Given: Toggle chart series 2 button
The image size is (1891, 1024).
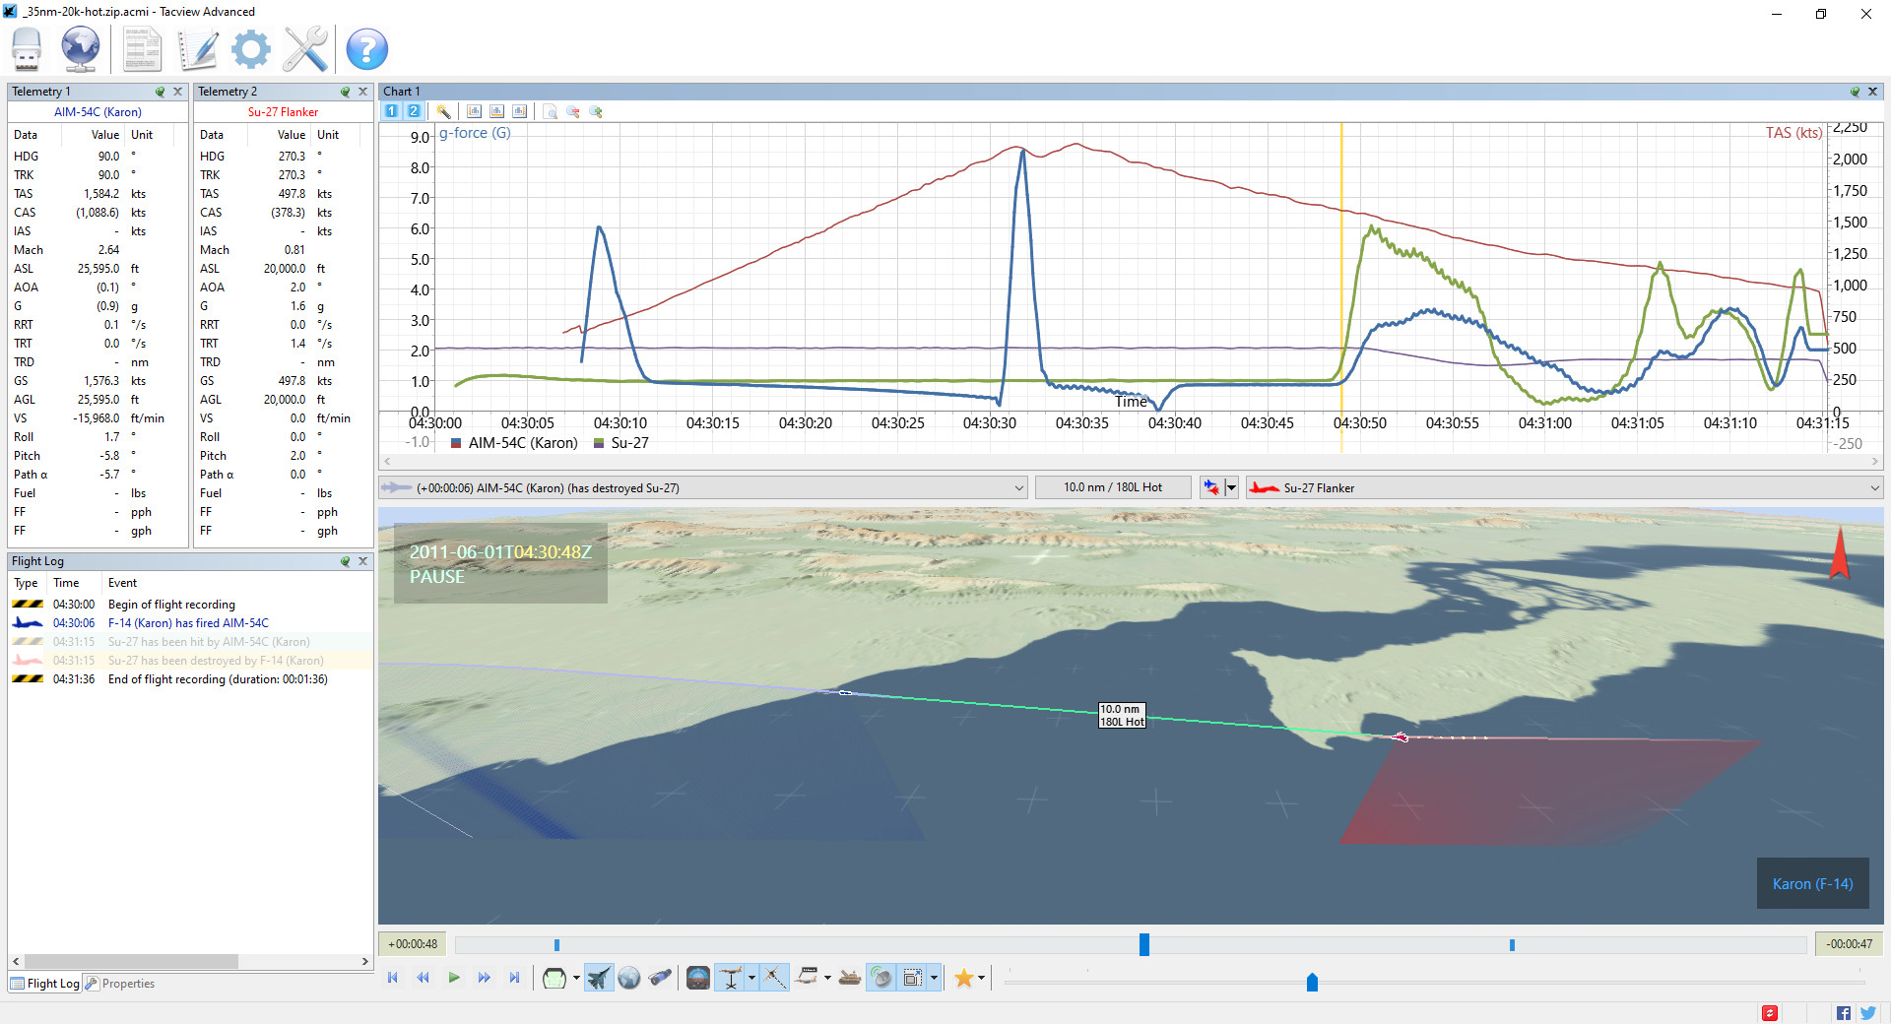Looking at the screenshot, I should pos(414,111).
